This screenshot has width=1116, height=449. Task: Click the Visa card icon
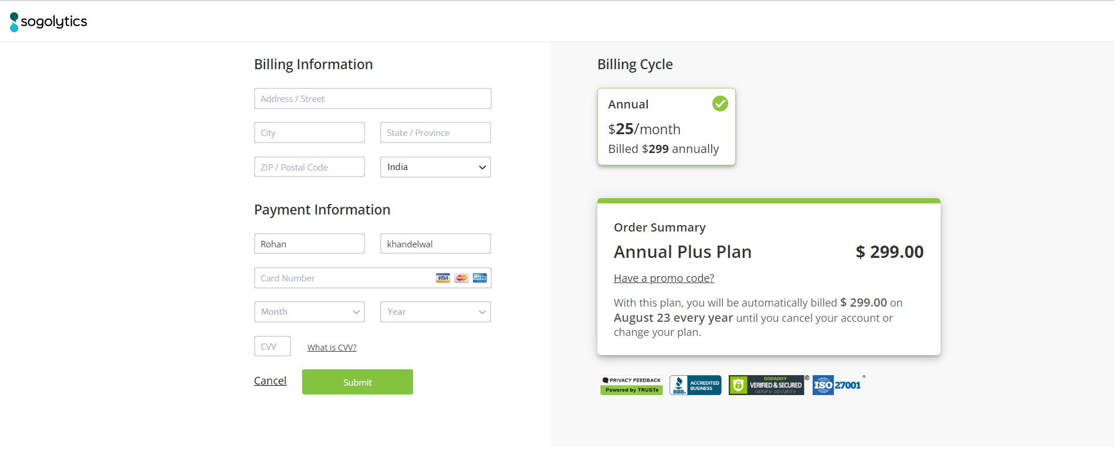tap(443, 278)
